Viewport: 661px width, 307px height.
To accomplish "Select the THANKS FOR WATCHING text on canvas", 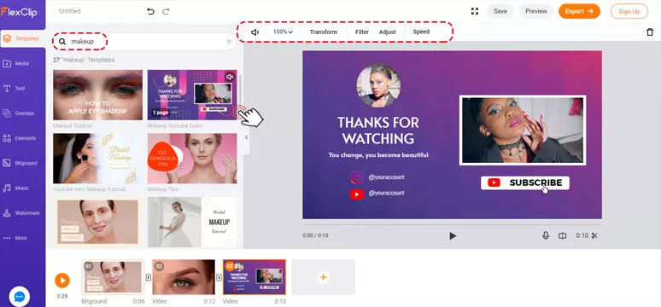I will [378, 130].
